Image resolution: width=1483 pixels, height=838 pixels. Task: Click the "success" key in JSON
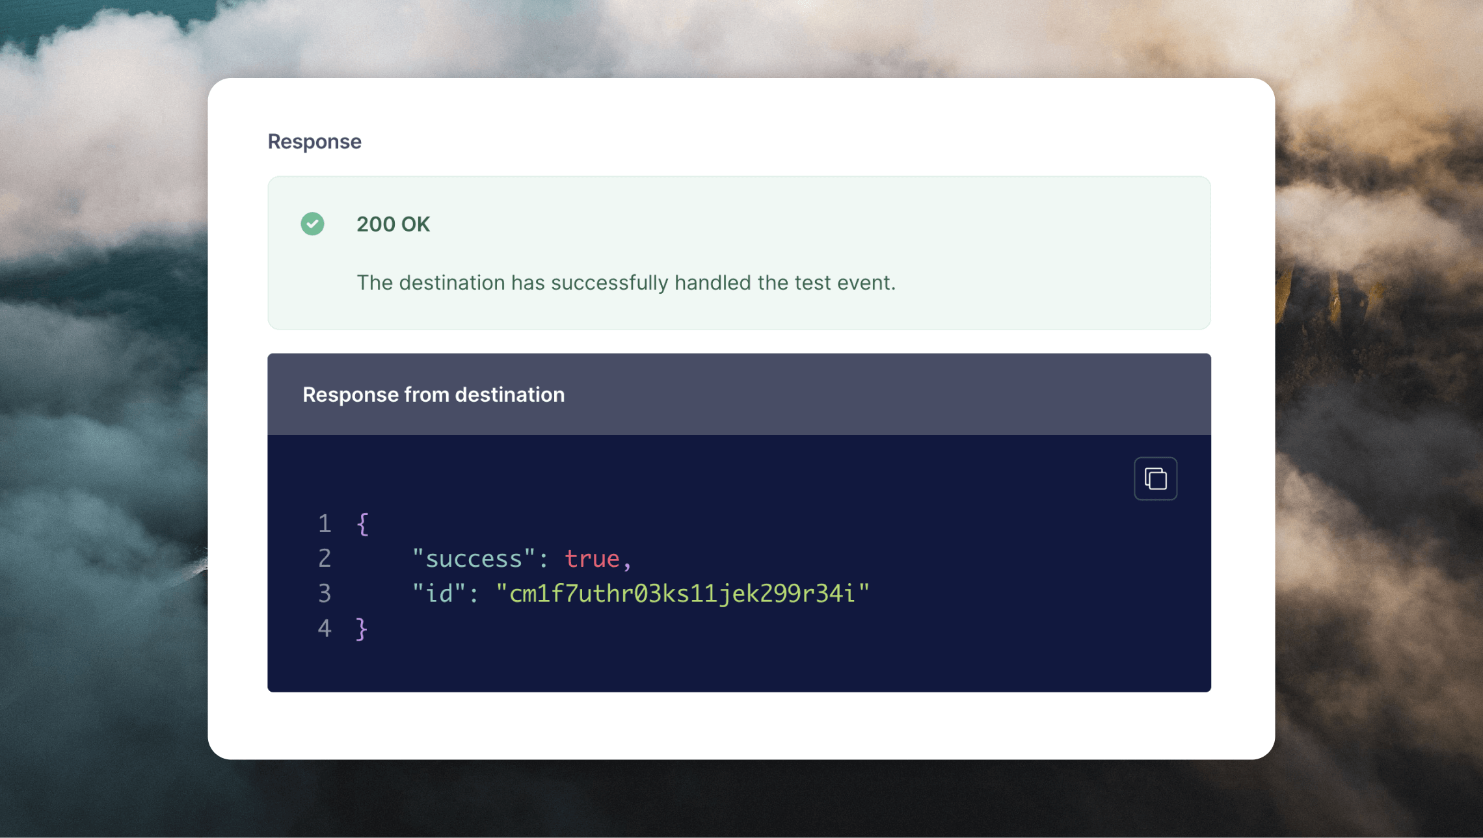tap(474, 559)
